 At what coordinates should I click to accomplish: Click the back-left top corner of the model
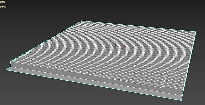pyautogui.click(x=81, y=21)
